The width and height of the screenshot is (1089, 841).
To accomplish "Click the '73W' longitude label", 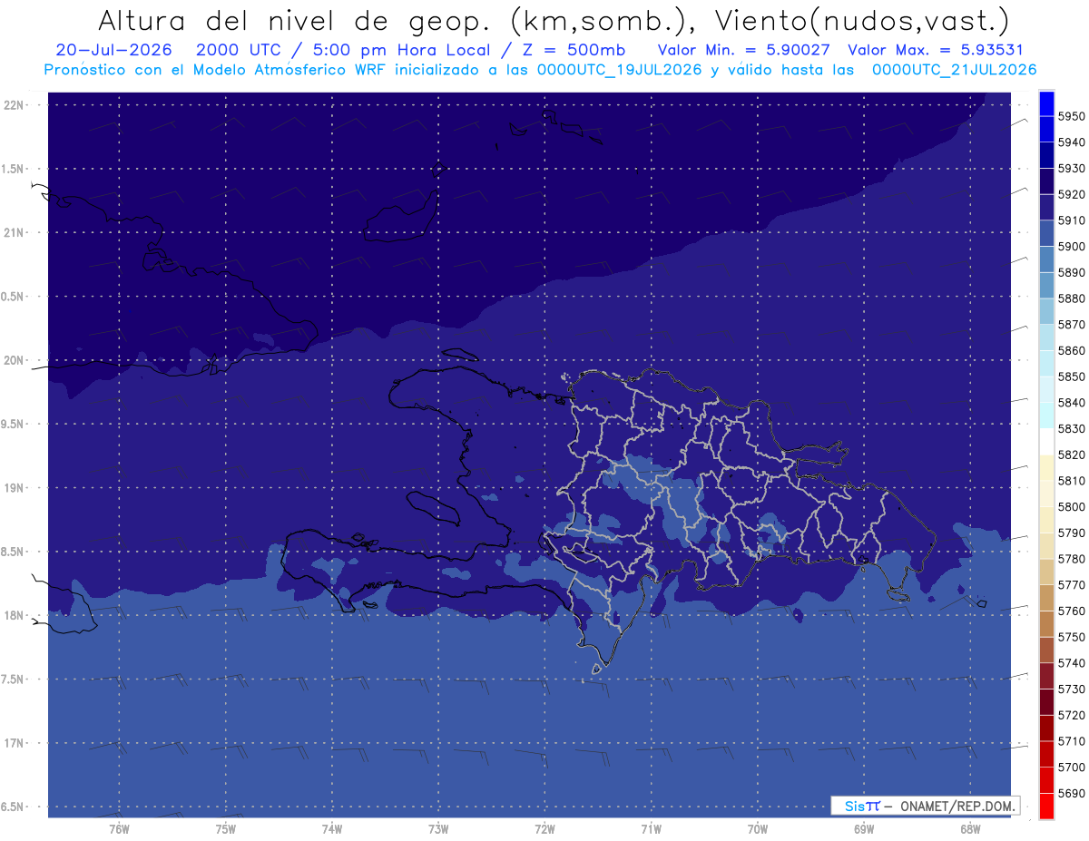I will pos(438,828).
